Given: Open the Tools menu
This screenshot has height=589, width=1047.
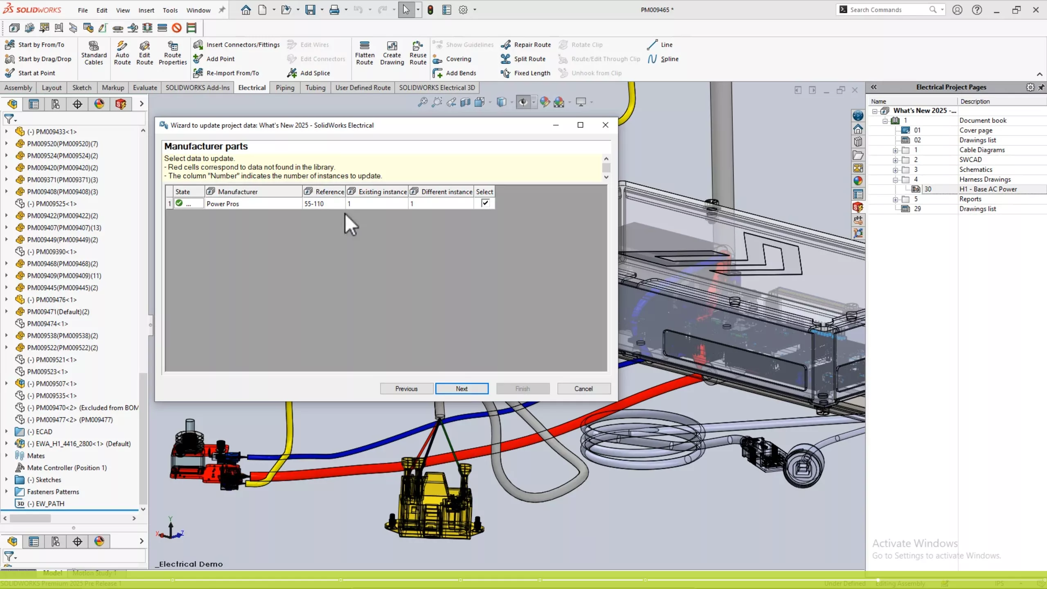Looking at the screenshot, I should (170, 10).
